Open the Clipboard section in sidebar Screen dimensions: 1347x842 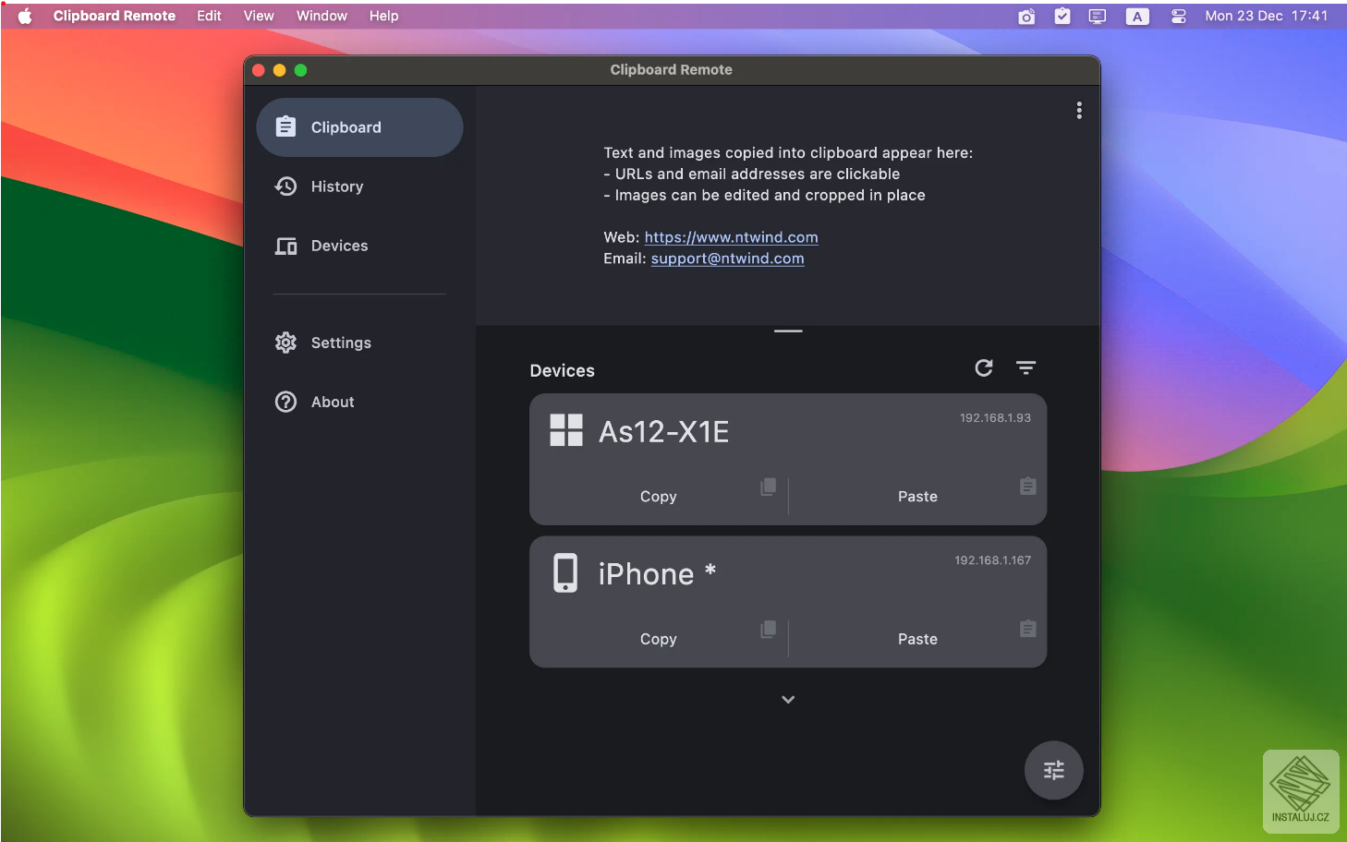359,127
